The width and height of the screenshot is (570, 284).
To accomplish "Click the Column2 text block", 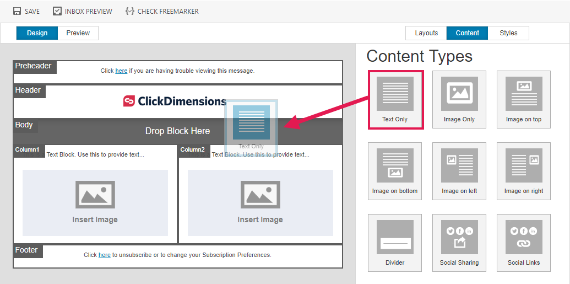I will point(260,154).
